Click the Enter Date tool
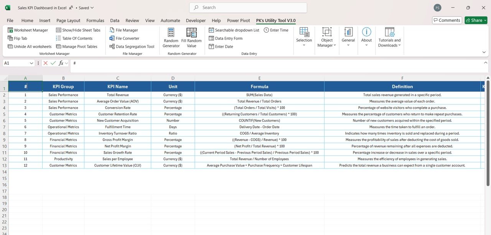This screenshot has width=491, height=235. 221,46
